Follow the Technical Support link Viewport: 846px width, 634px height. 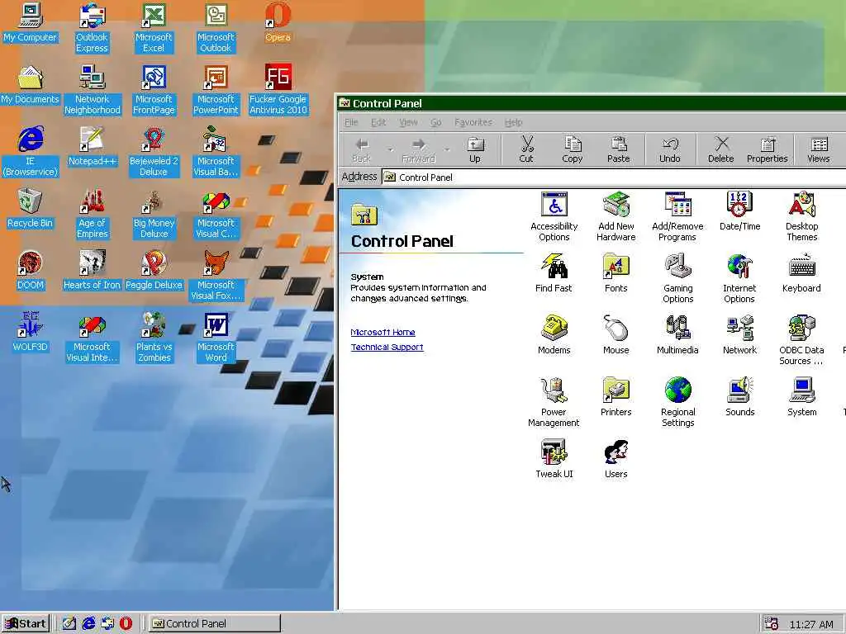tap(387, 348)
